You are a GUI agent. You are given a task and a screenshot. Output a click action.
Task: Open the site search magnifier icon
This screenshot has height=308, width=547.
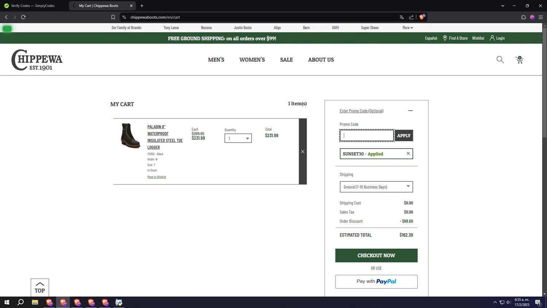tap(500, 60)
